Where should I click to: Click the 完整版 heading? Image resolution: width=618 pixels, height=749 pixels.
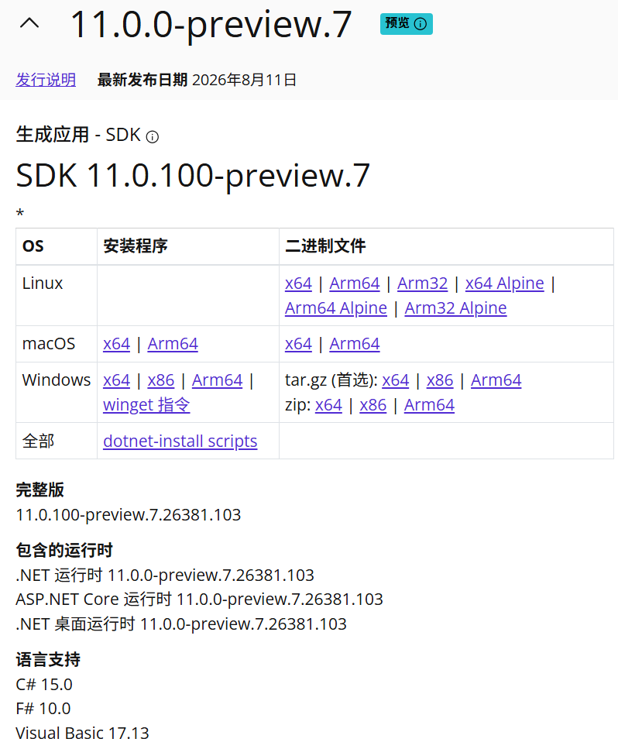(x=40, y=490)
